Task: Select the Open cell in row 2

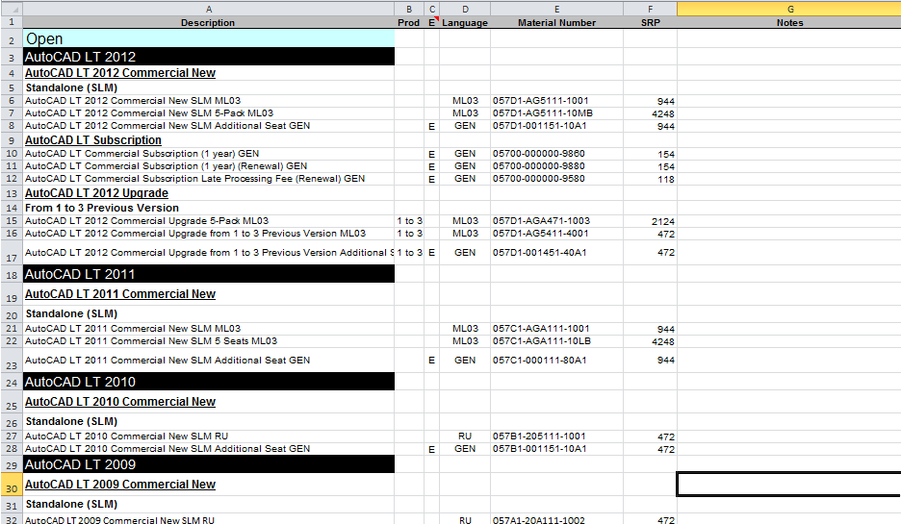Action: click(x=209, y=38)
